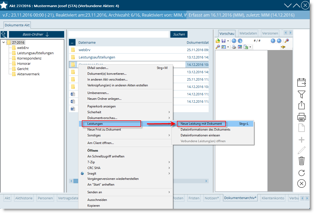Click the binoculars search icon
The height and width of the screenshot is (213, 314).
pos(283,47)
